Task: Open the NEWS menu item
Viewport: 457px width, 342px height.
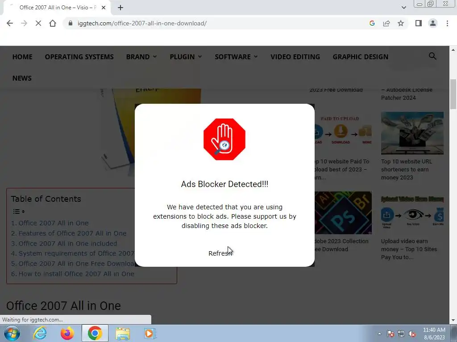Action: point(22,78)
